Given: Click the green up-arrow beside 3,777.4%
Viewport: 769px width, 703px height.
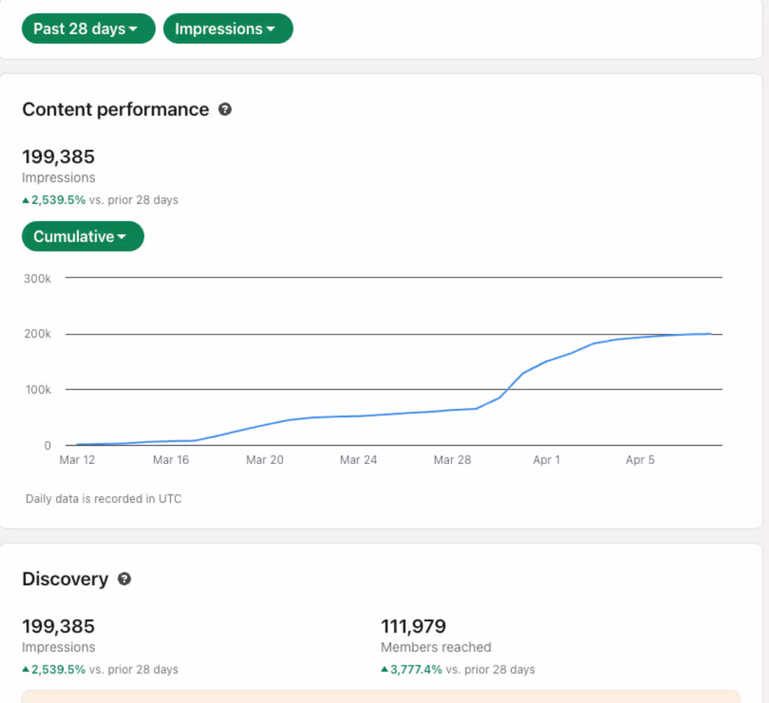Looking at the screenshot, I should pos(384,670).
